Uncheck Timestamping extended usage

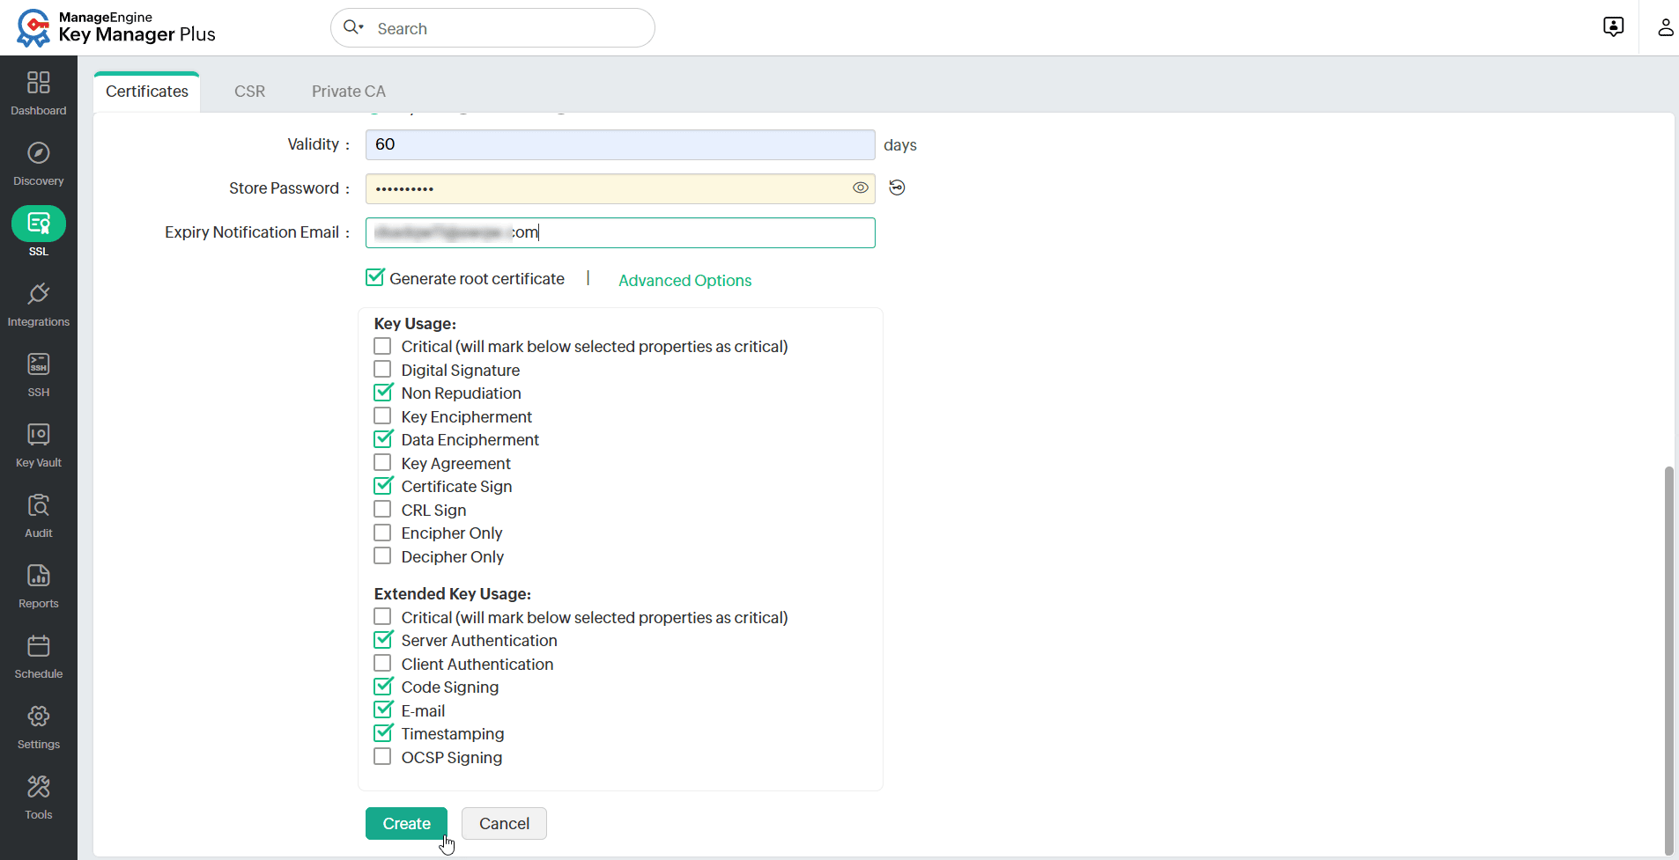[x=382, y=733]
